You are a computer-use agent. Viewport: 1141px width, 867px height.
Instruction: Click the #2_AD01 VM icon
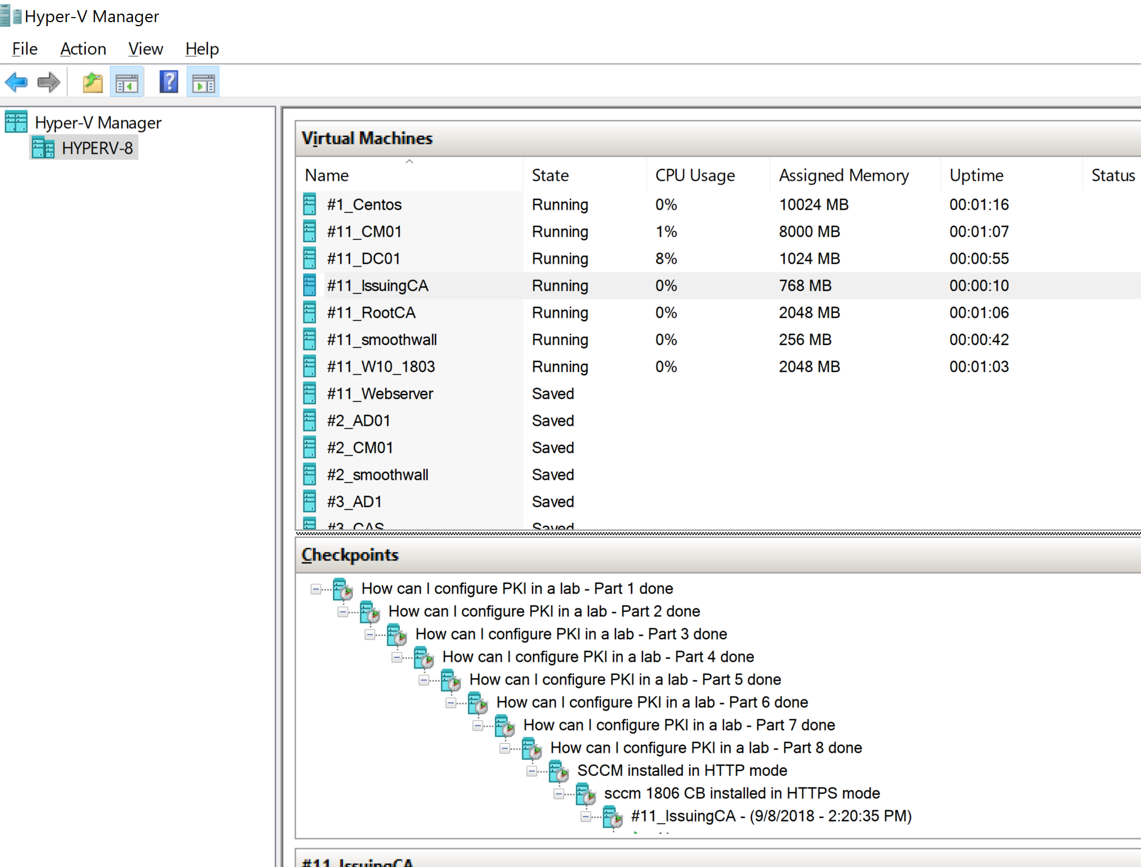[310, 420]
